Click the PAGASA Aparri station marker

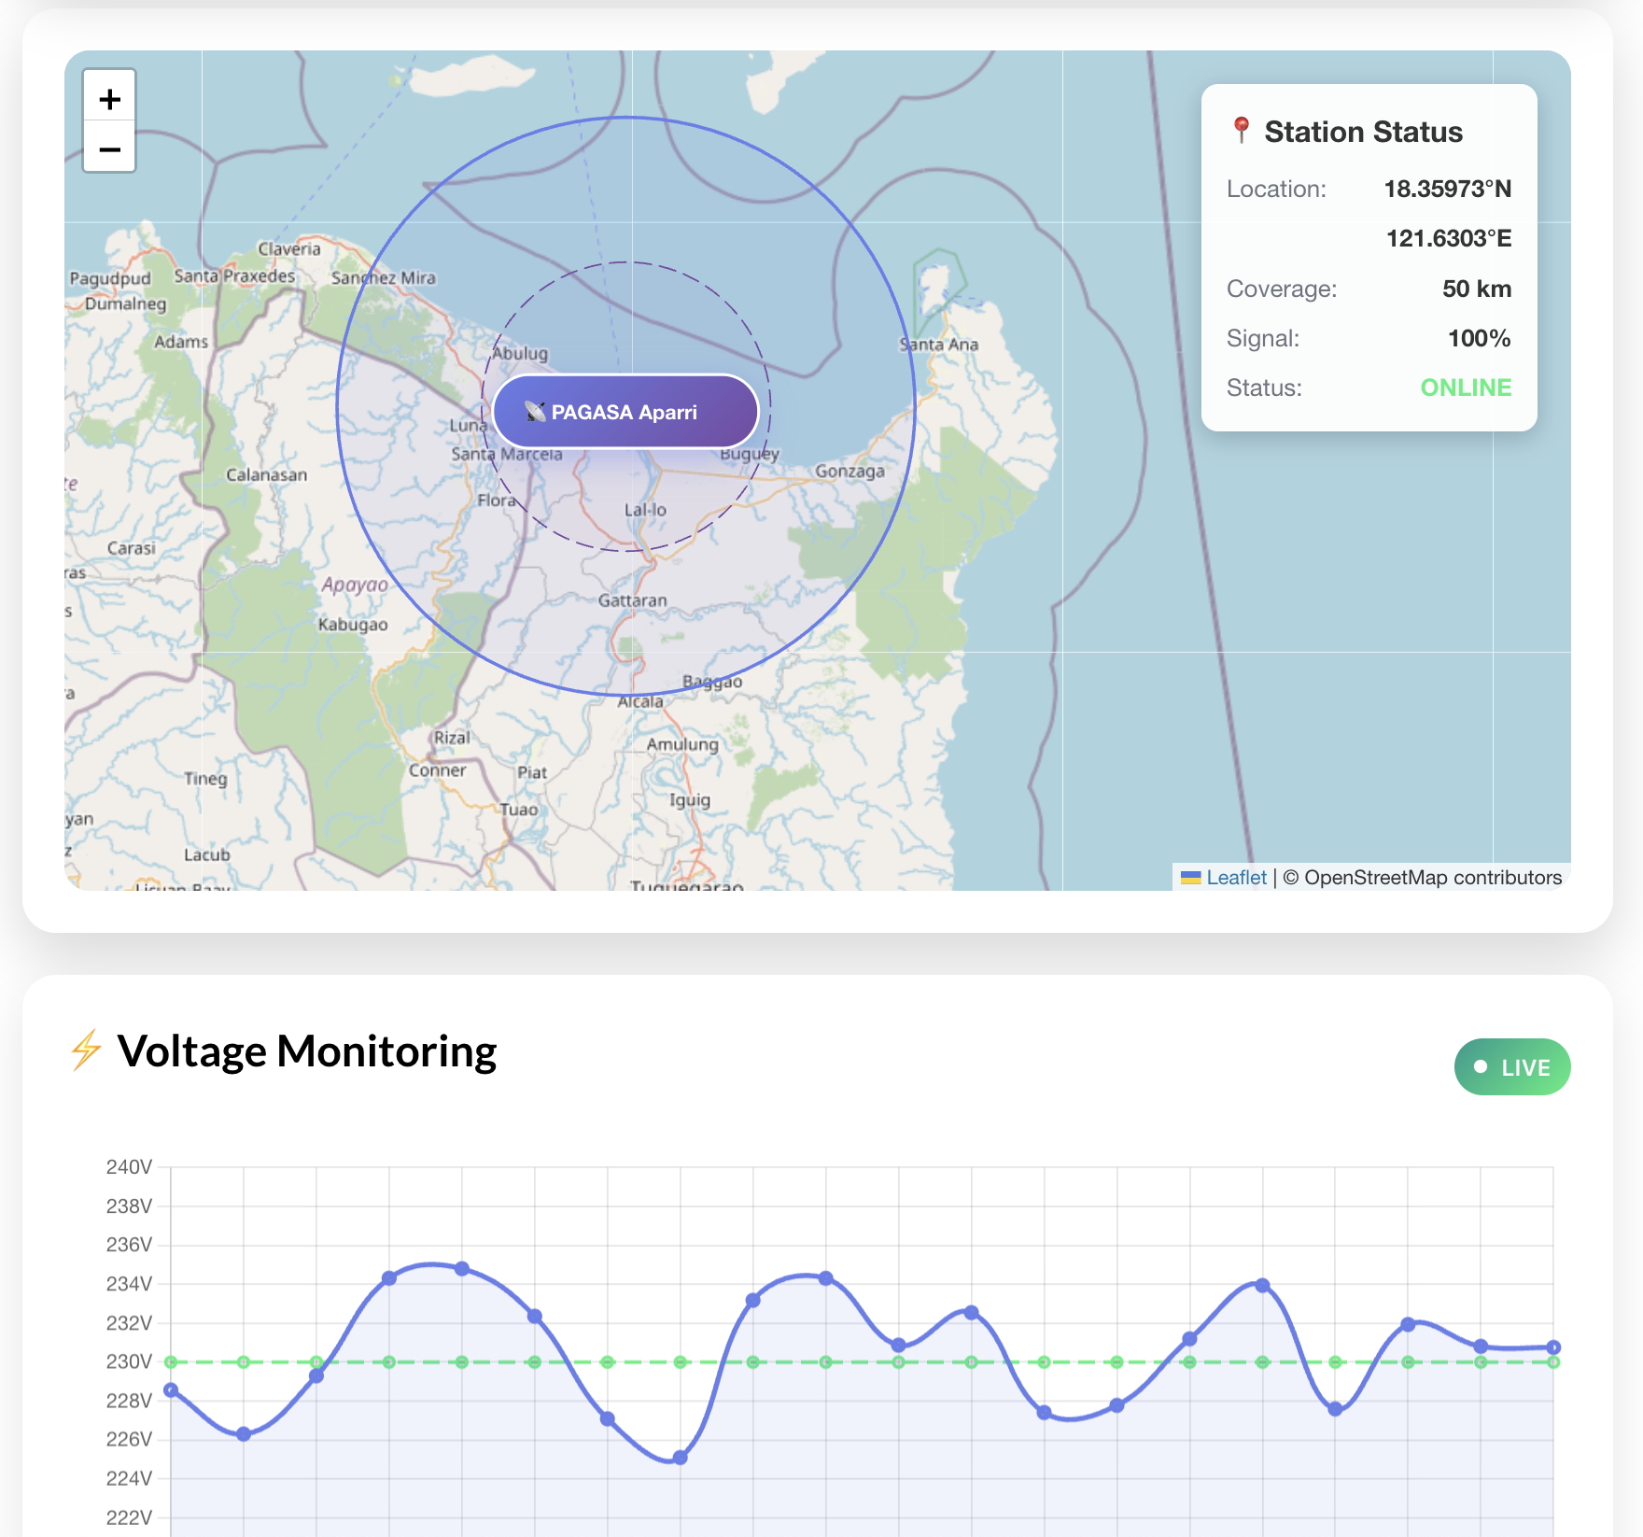625,412
